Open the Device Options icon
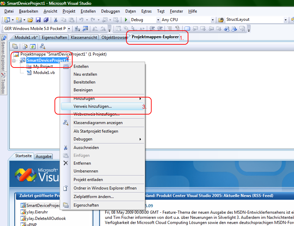 [x=85, y=29]
